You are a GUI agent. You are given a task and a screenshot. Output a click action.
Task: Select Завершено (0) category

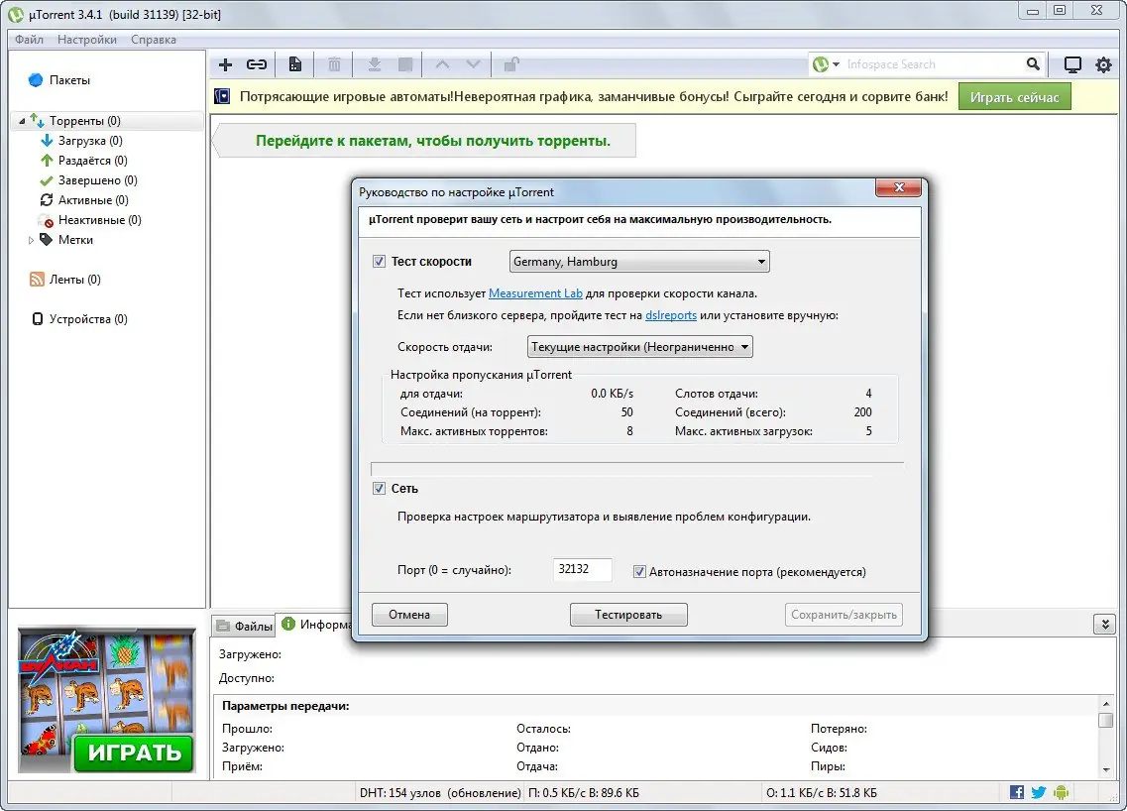[x=98, y=180]
